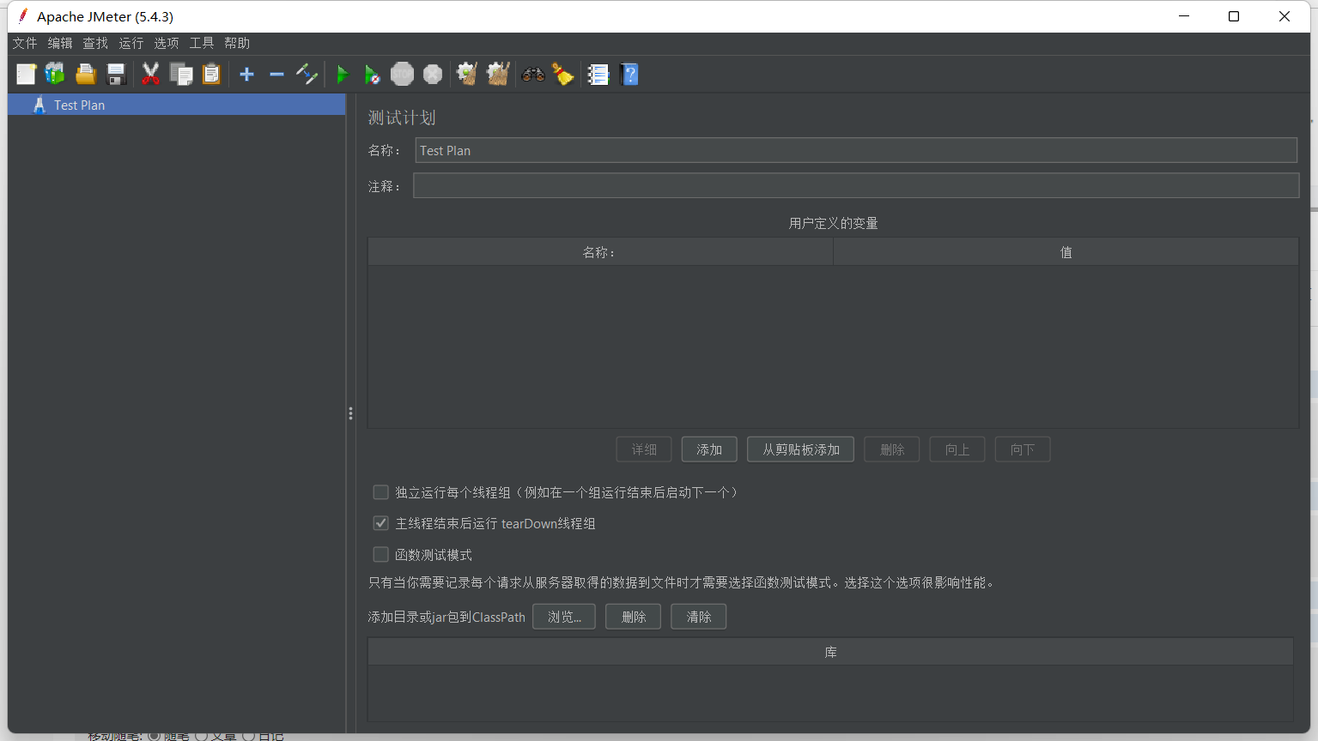Click the 值 column header
The height and width of the screenshot is (741, 1318).
(x=1066, y=252)
